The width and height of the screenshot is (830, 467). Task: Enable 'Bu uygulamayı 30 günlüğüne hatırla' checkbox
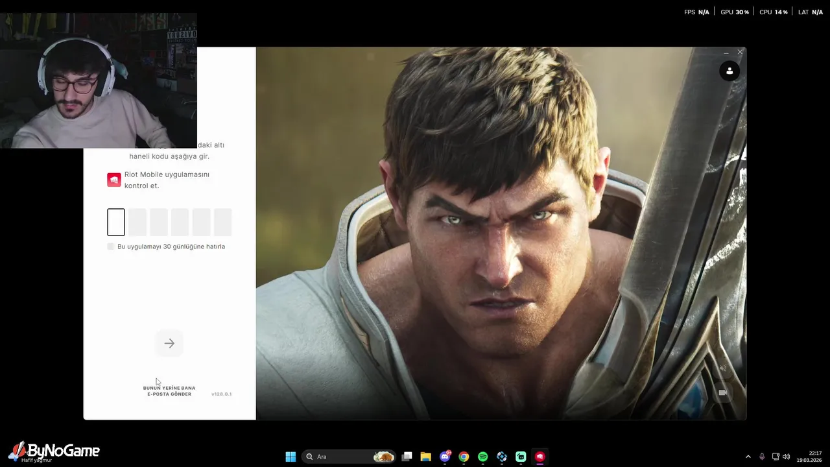[x=111, y=246]
